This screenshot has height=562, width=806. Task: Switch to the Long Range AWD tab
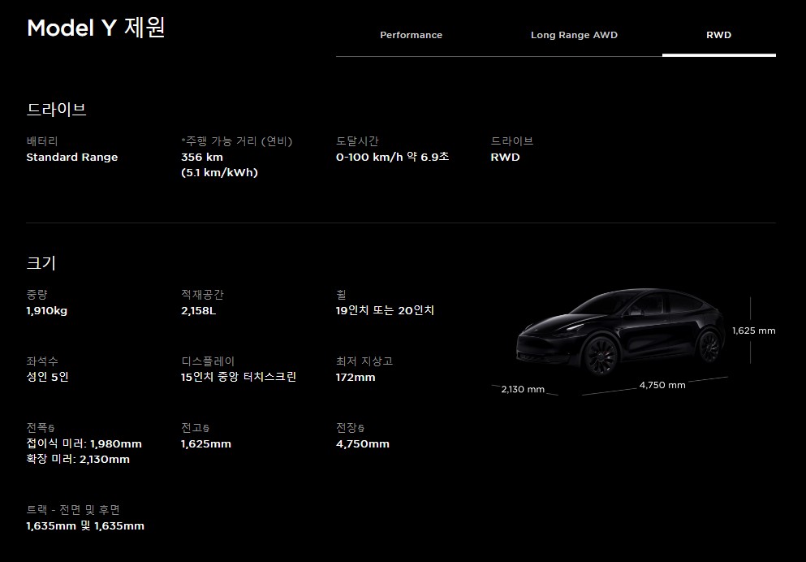[x=574, y=35]
